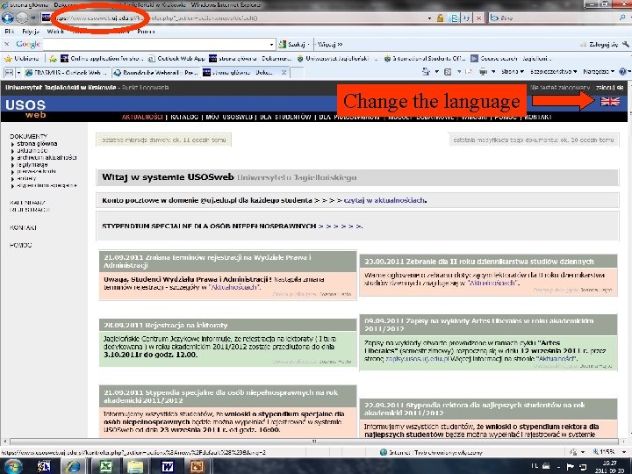632x474 pixels.
Task: Open the address bar history dropdown
Action: point(429,18)
